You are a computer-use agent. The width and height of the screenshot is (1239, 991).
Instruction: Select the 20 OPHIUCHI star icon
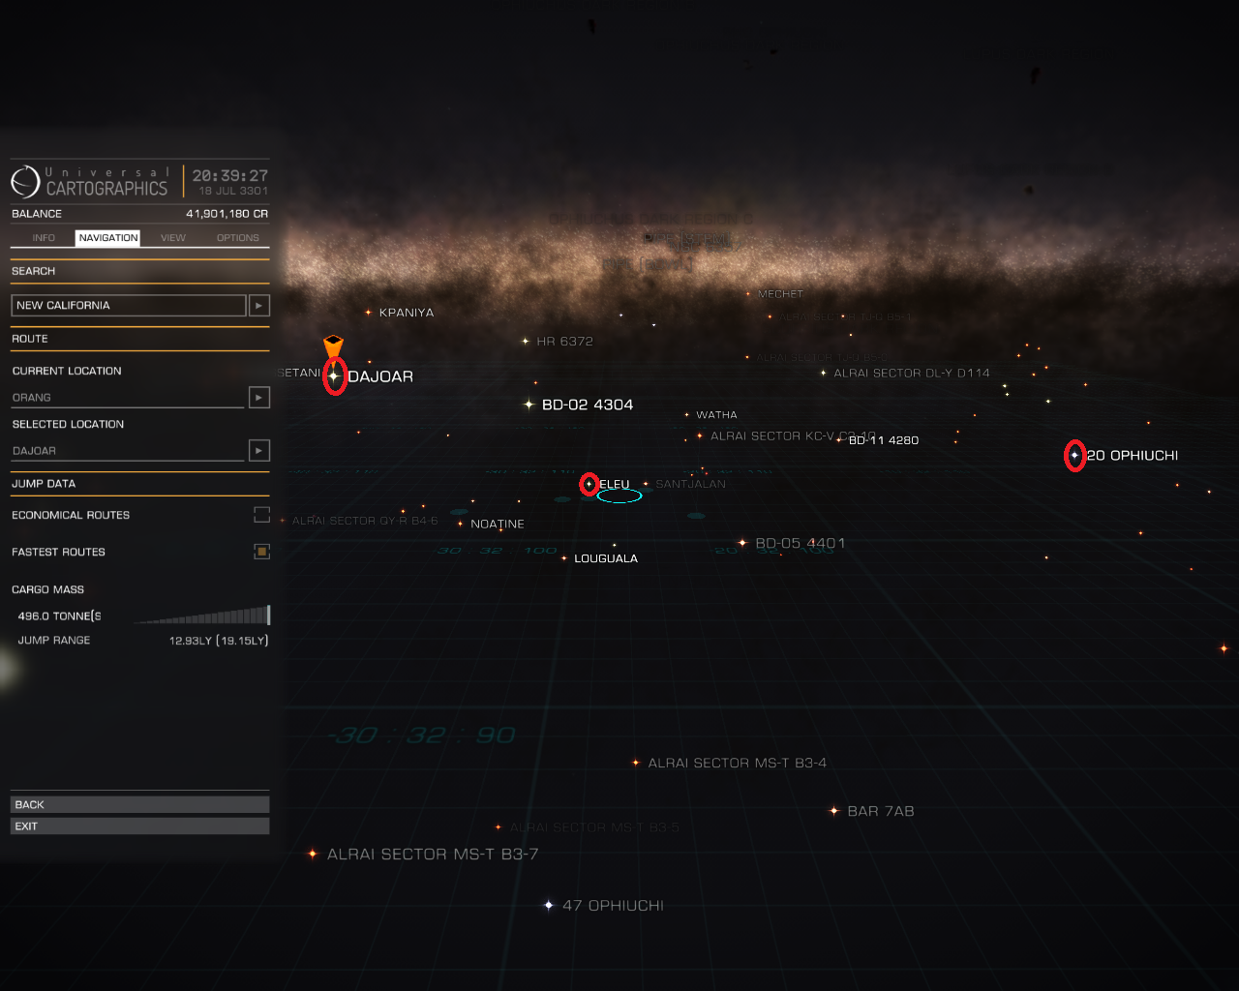[1074, 455]
